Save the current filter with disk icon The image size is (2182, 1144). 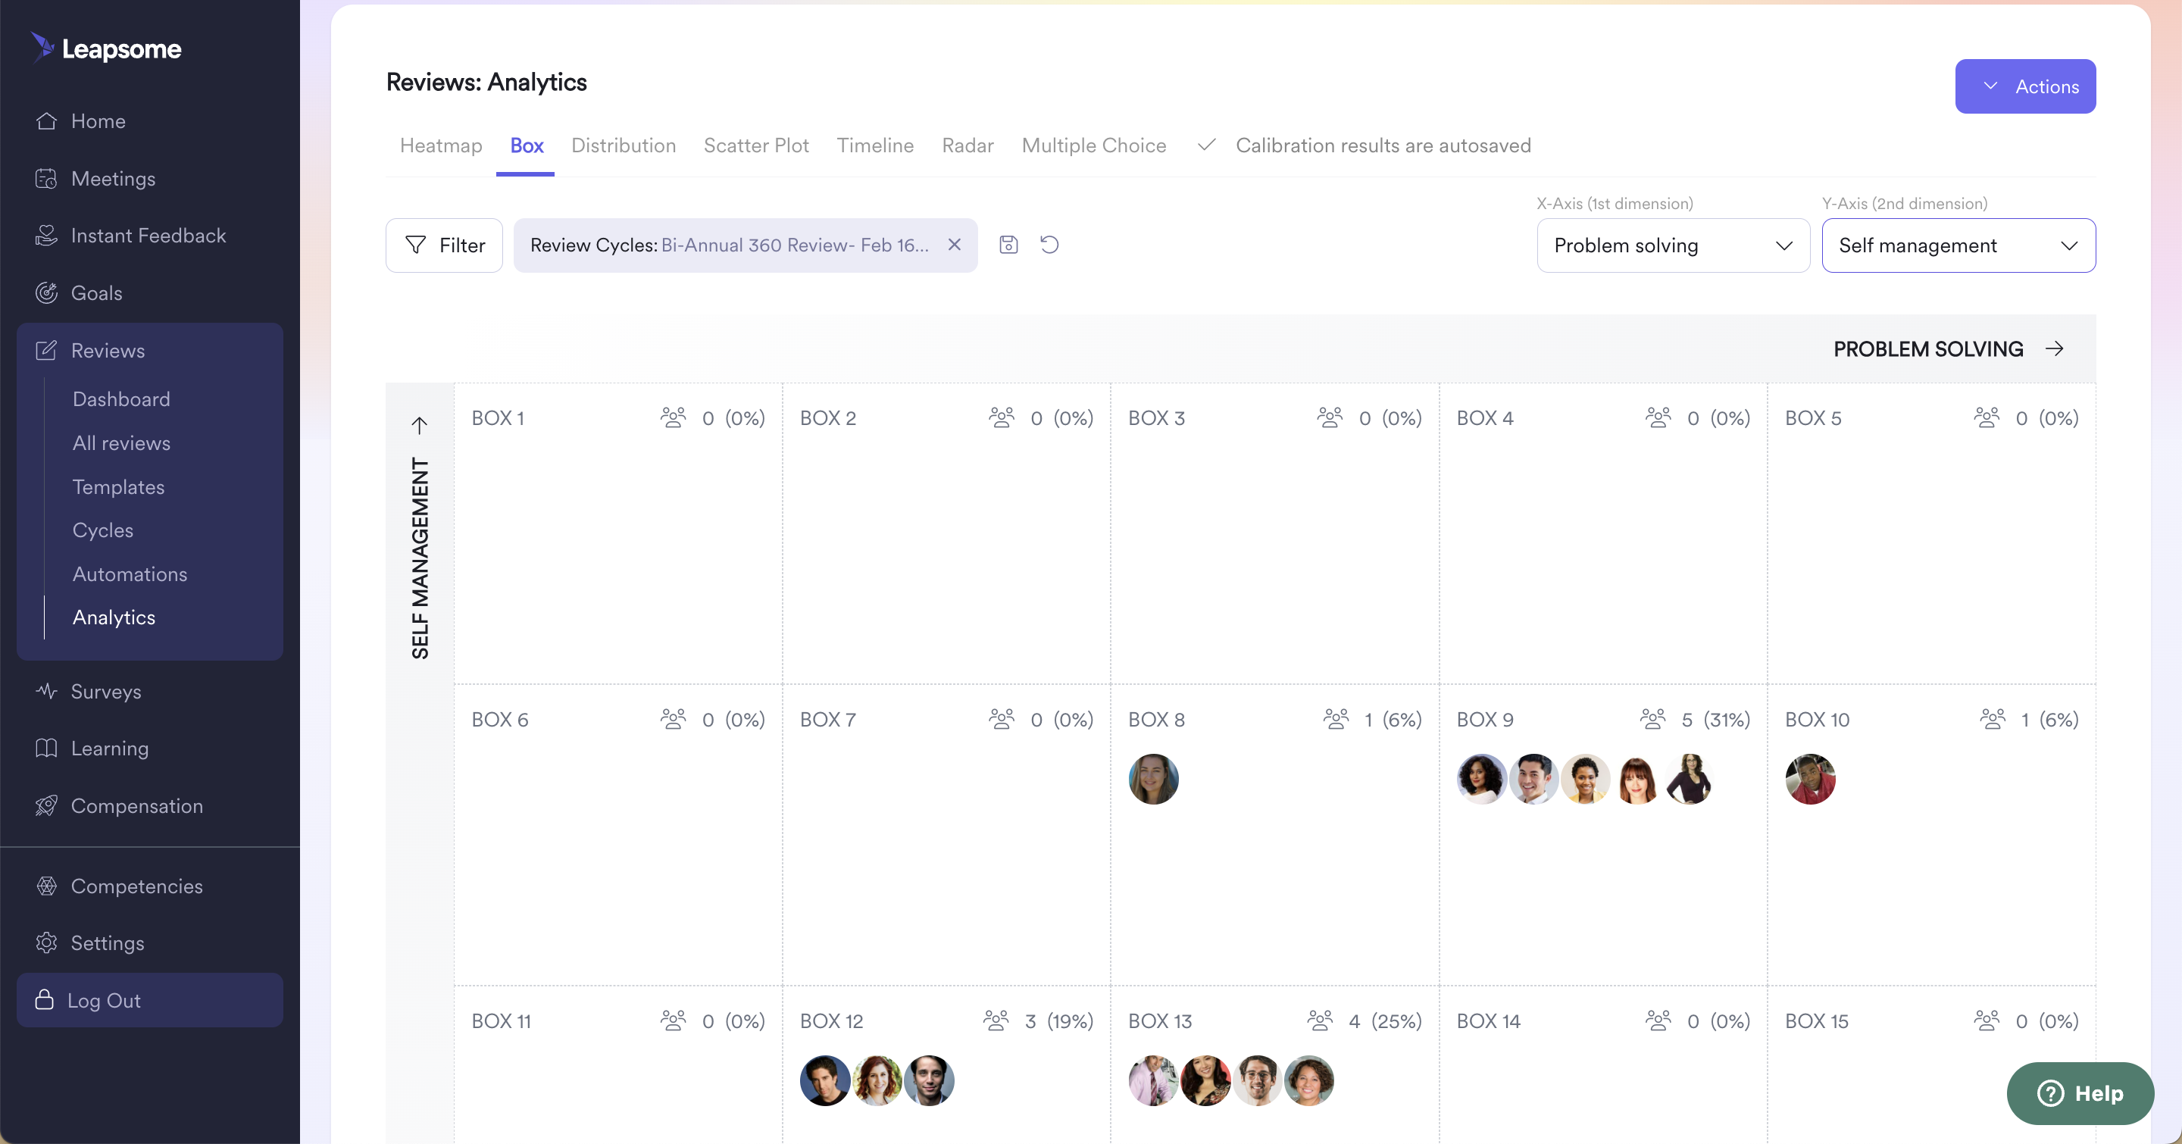click(x=1008, y=245)
